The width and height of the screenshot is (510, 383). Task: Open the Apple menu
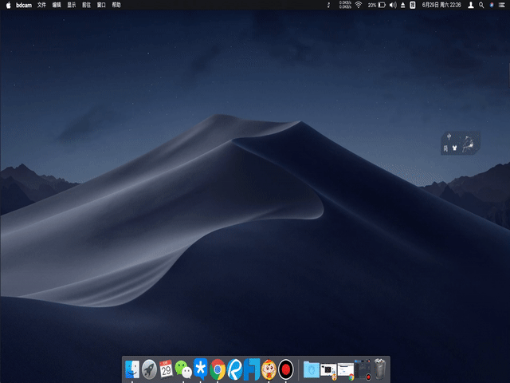click(x=9, y=5)
